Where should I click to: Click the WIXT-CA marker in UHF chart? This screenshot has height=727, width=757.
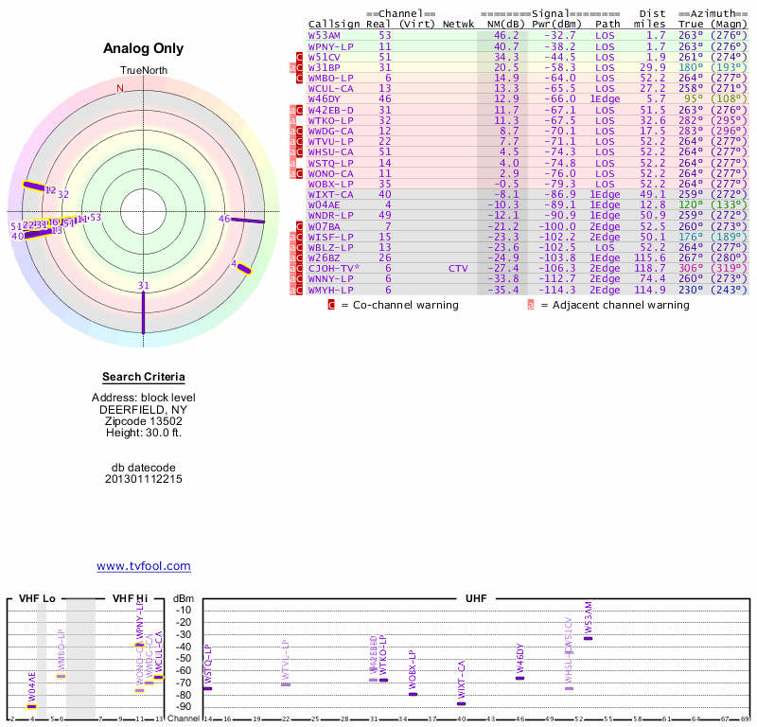(461, 703)
